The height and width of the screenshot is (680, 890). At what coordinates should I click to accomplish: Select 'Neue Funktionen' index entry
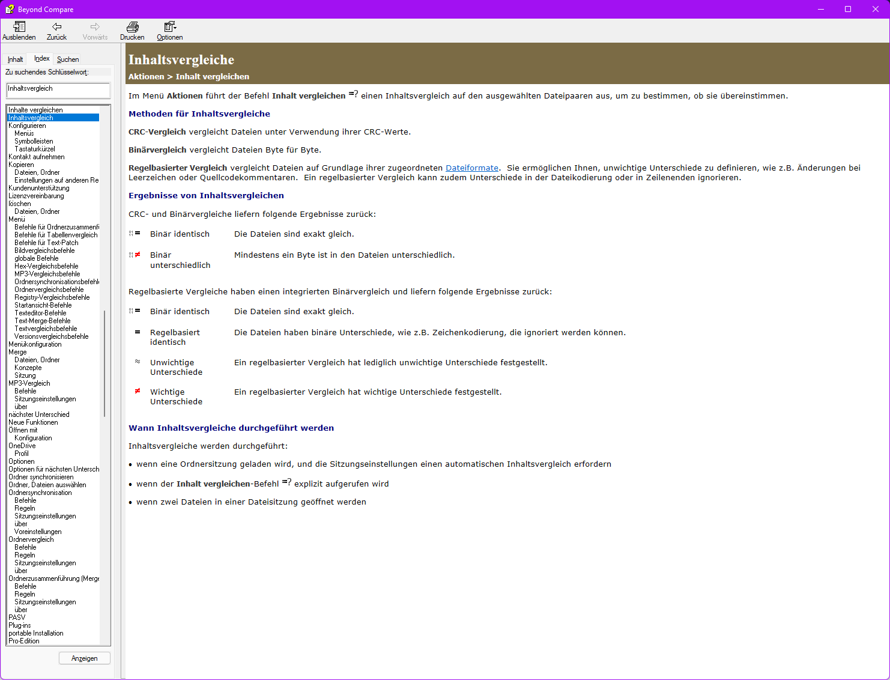point(33,422)
